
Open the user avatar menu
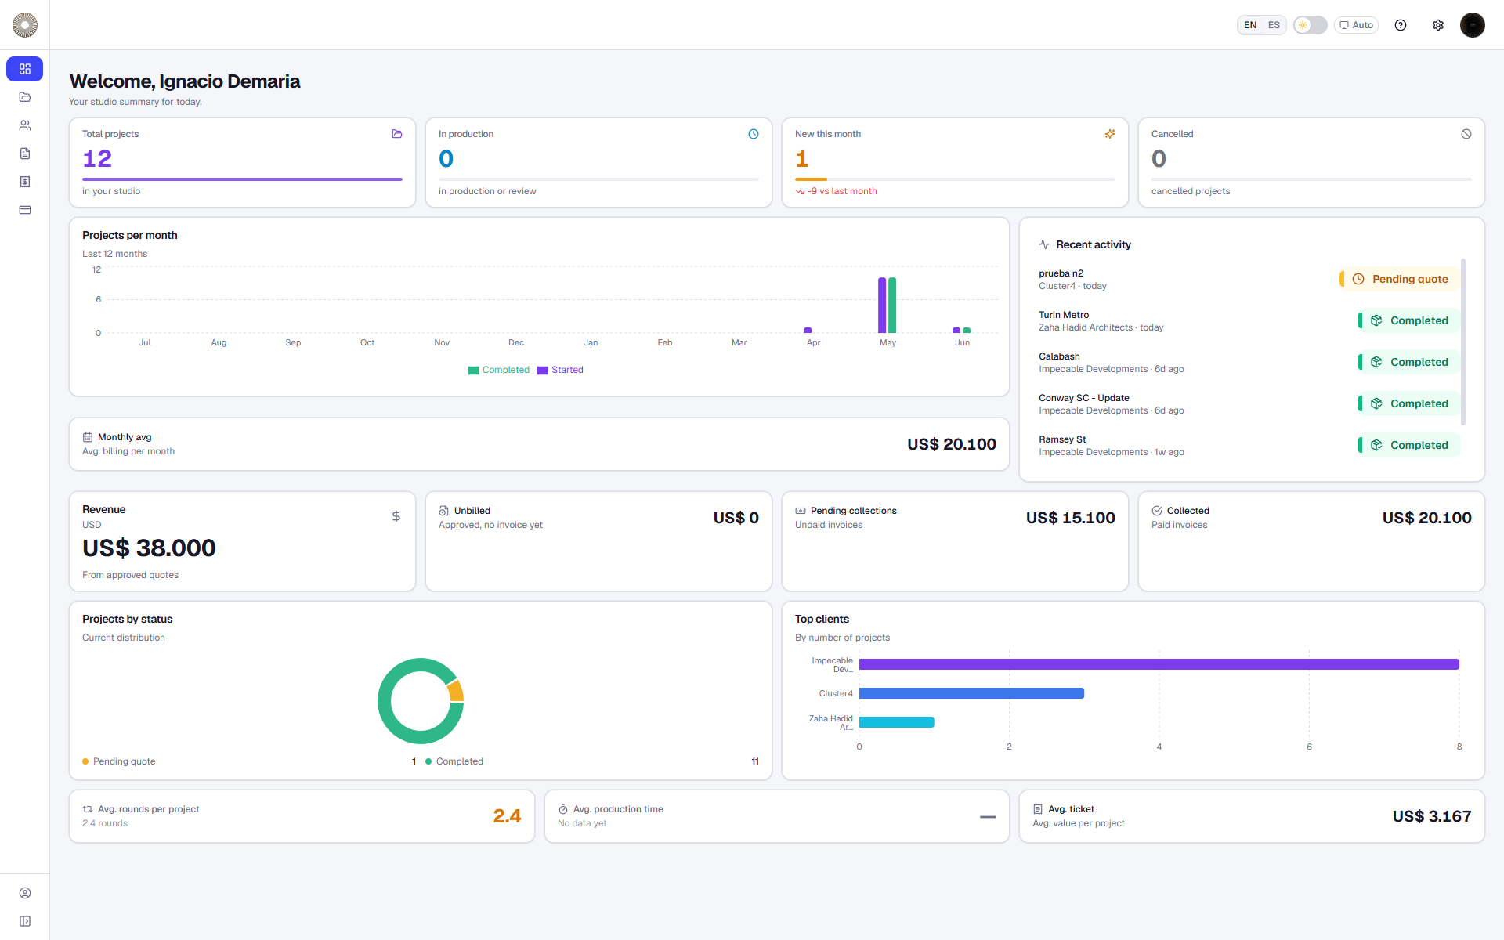point(1473,25)
